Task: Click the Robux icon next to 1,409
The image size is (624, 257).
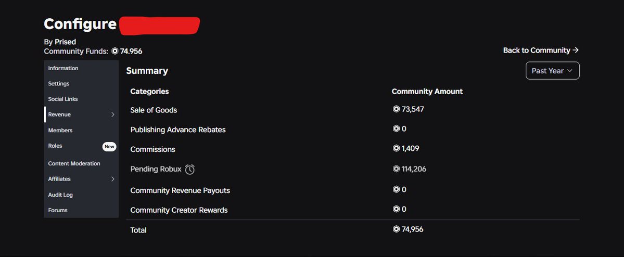Action: (396, 148)
